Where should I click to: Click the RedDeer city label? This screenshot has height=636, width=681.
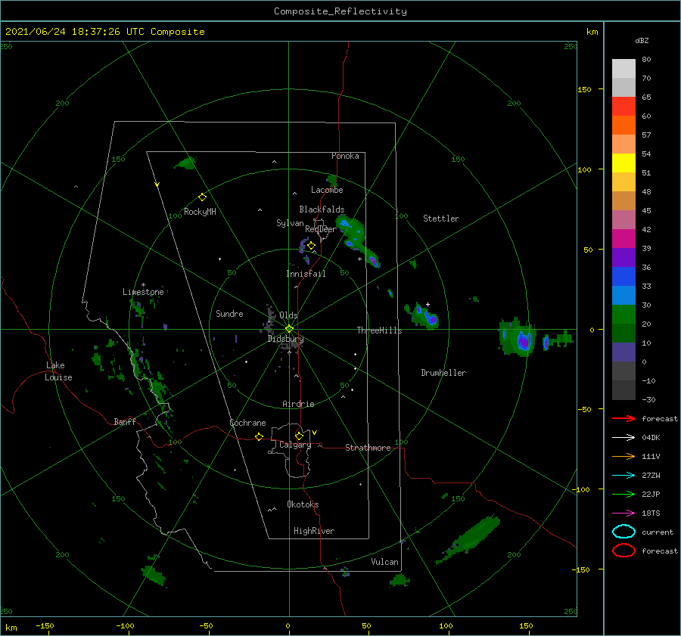pyautogui.click(x=321, y=229)
